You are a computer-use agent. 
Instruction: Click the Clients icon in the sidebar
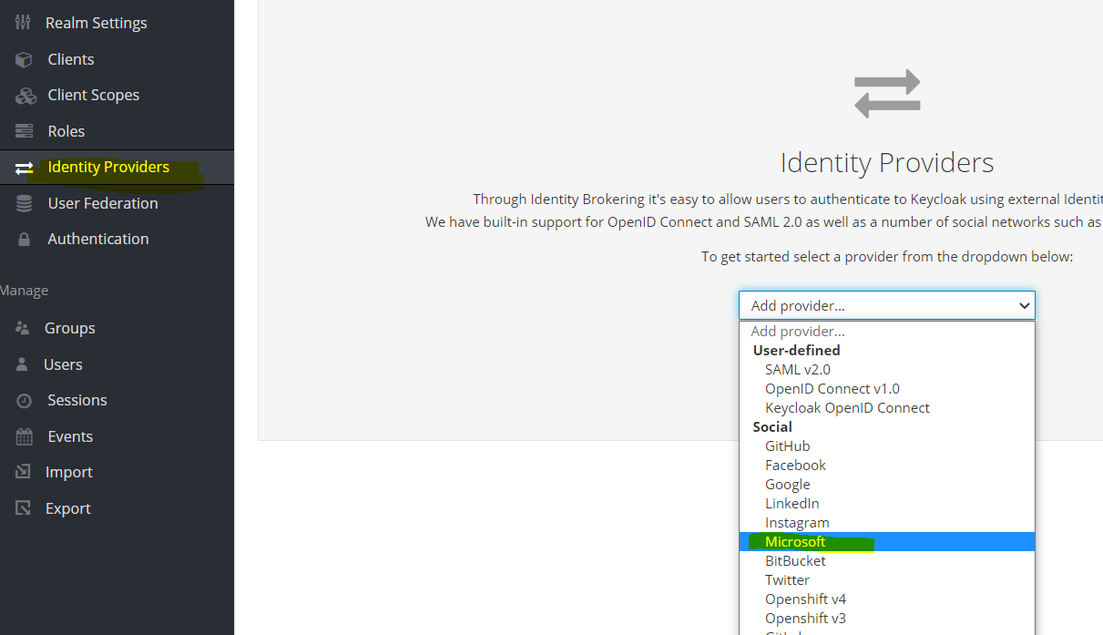click(x=22, y=58)
